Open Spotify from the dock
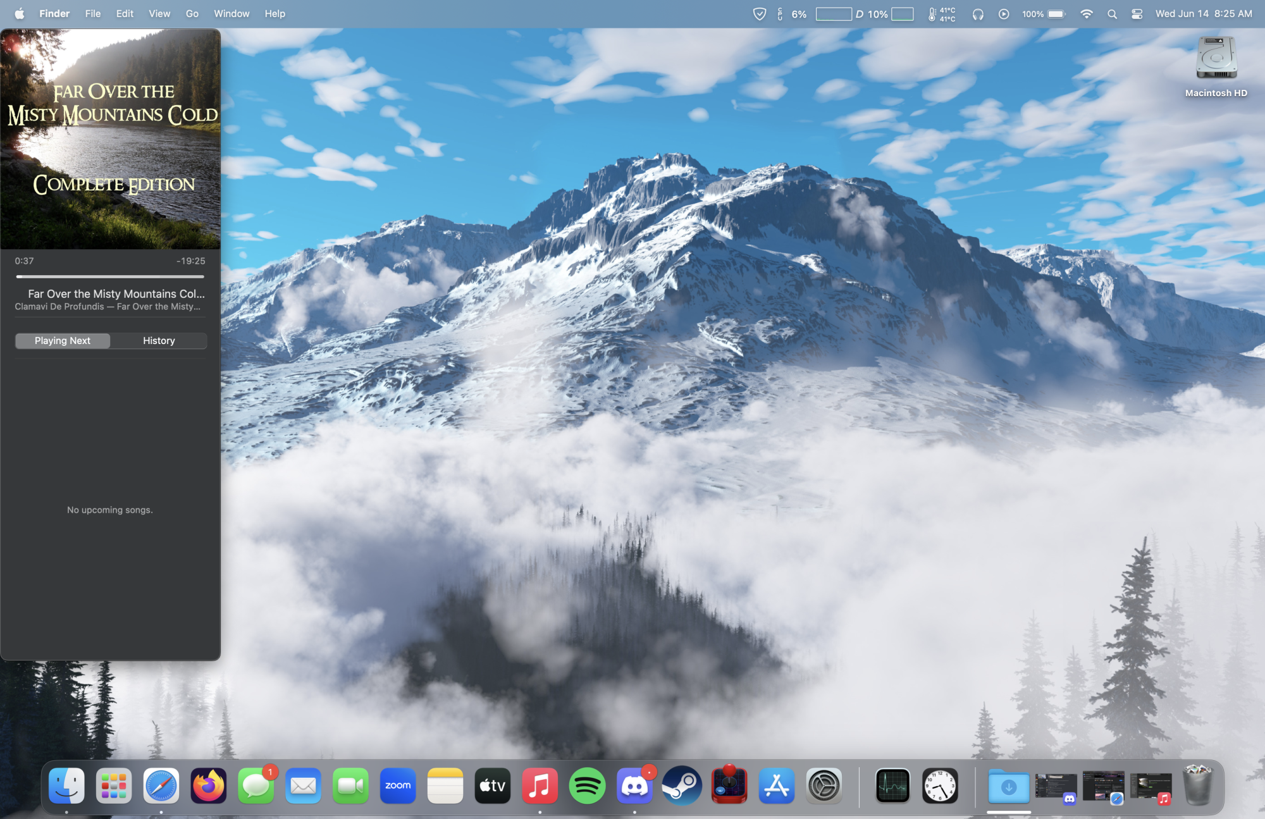The image size is (1265, 819). [587, 785]
